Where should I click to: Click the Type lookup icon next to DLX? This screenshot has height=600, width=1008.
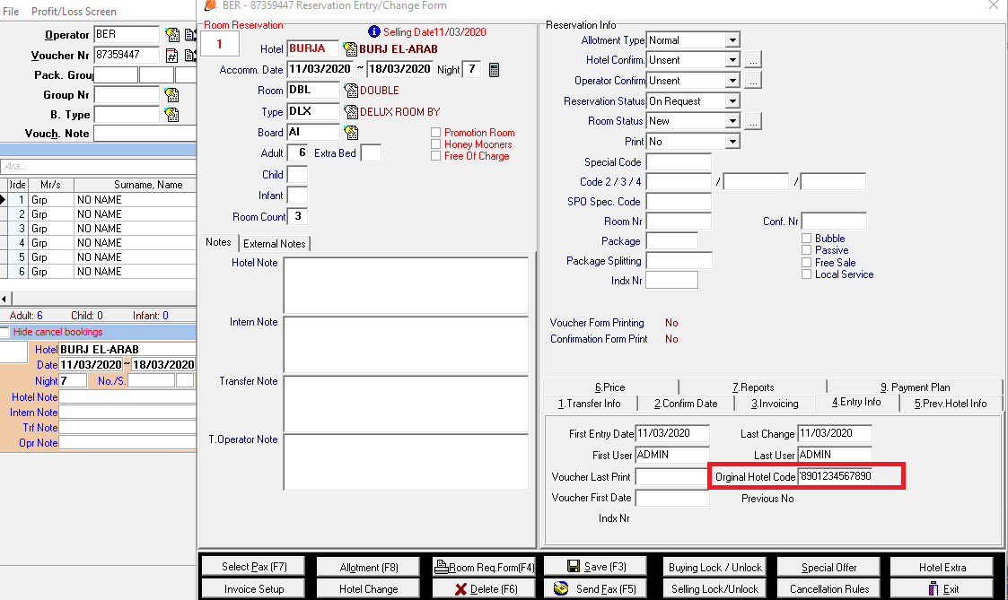click(350, 112)
